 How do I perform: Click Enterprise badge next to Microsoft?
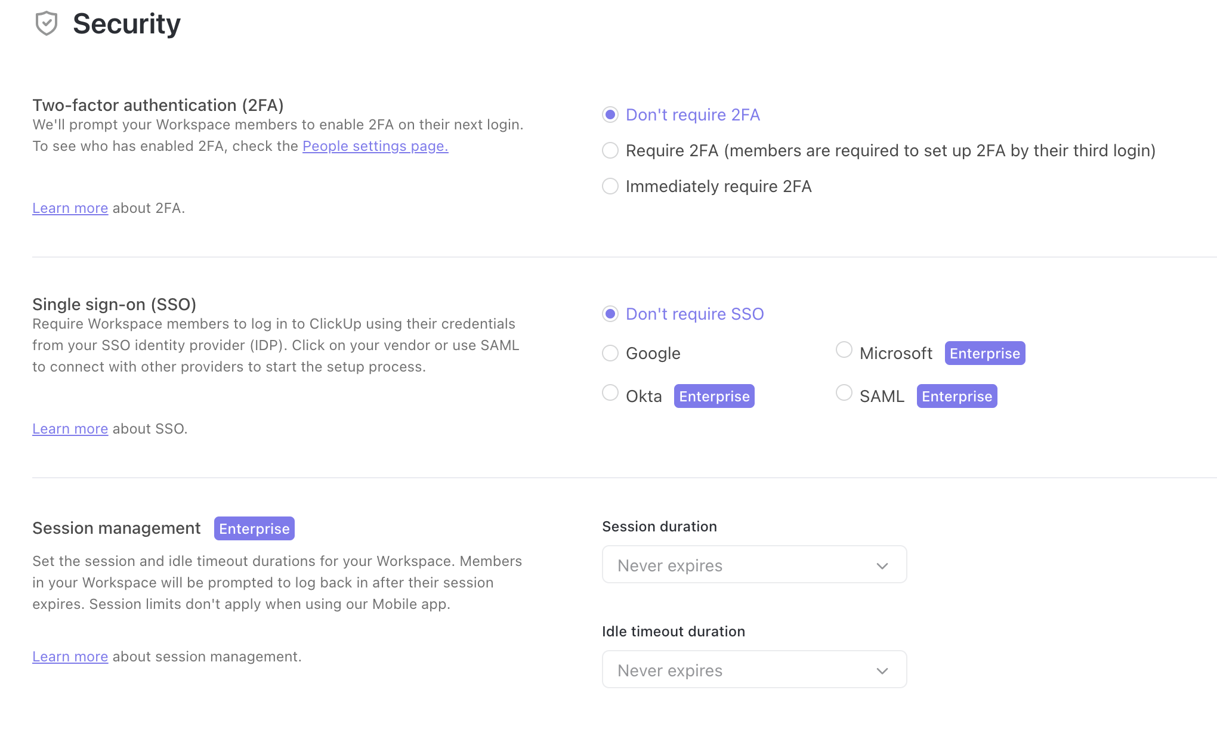[984, 353]
